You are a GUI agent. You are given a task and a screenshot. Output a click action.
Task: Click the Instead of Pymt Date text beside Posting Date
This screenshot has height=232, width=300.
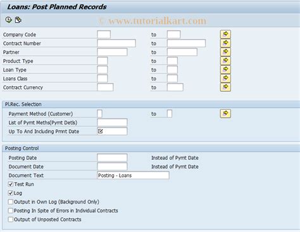click(x=175, y=158)
